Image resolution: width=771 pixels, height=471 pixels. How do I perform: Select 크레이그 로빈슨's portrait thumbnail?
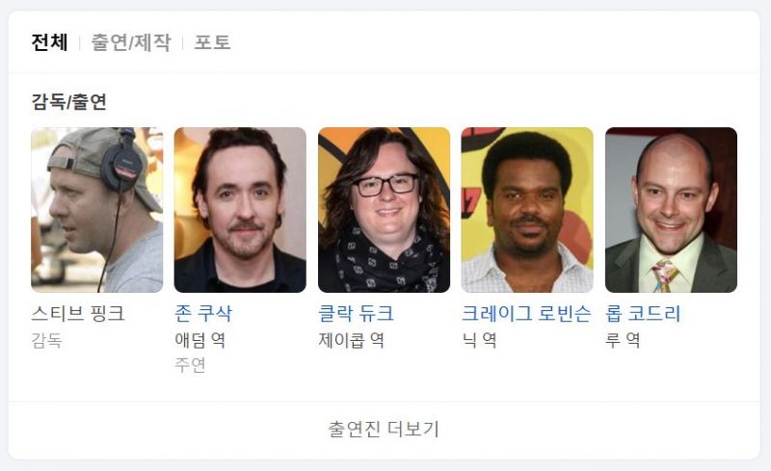click(527, 210)
